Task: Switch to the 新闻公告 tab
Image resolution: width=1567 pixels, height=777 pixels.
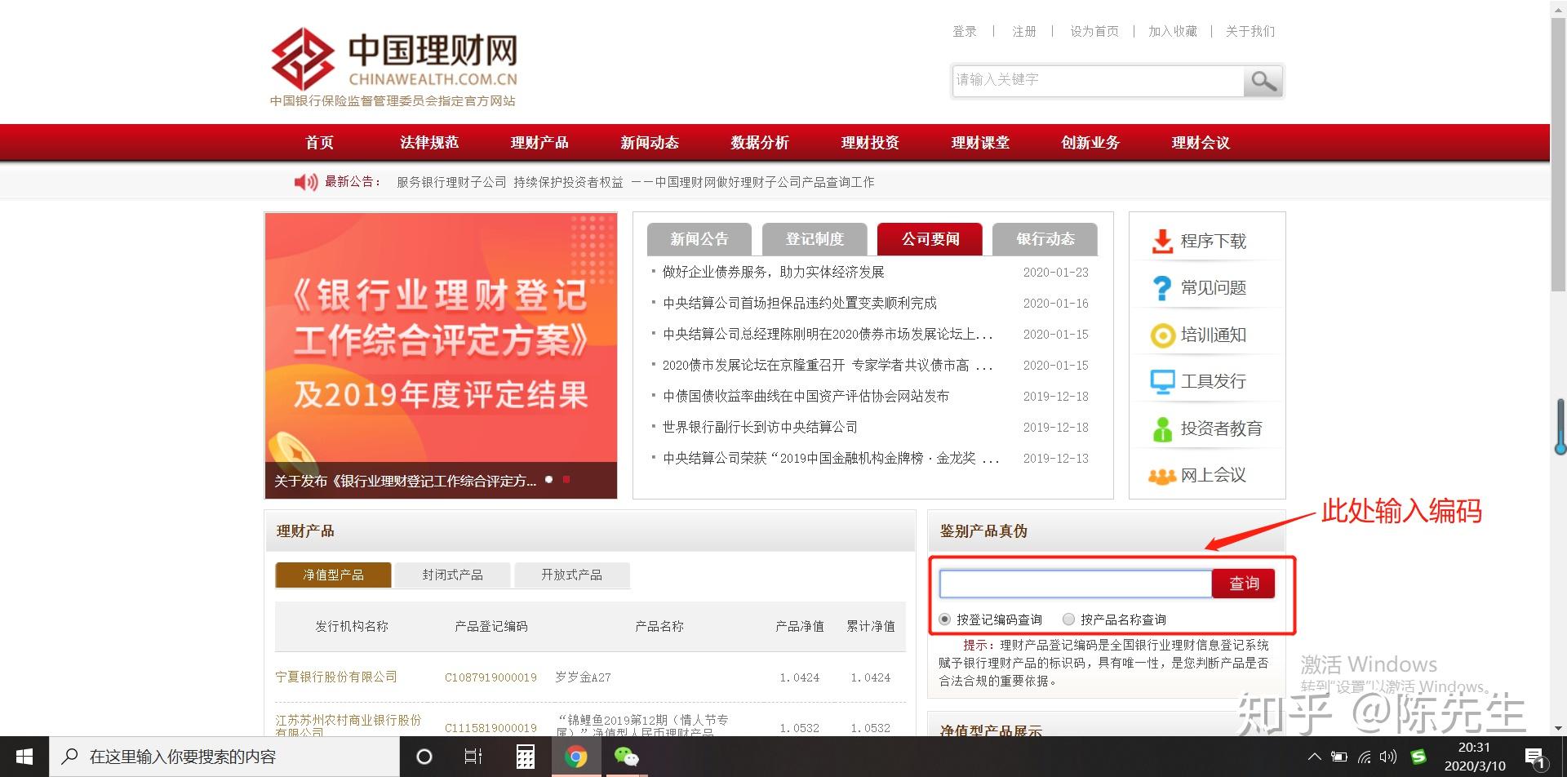Action: pos(699,239)
